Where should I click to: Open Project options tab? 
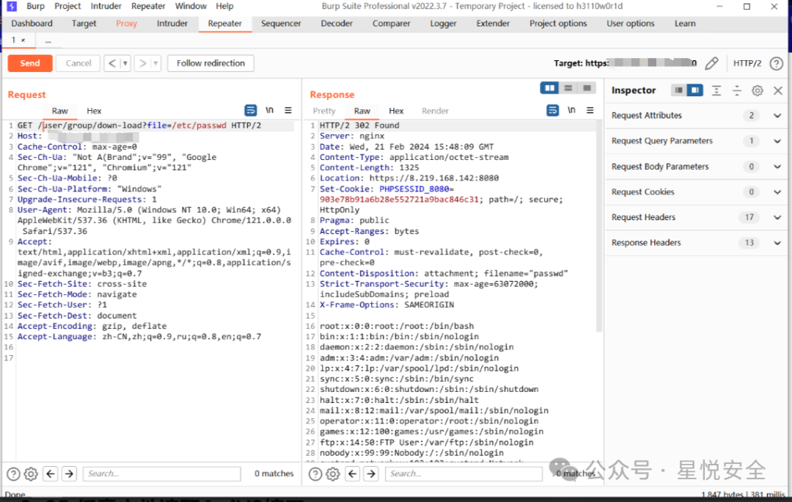[x=558, y=23]
